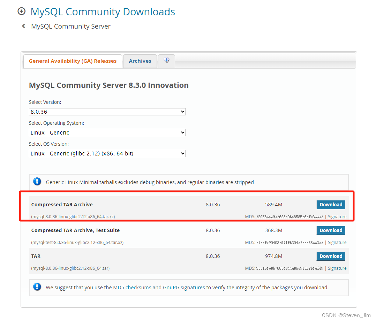Click filename mysql-8.0.36-linux-glibc2.12-x86_64.tar

click(x=70, y=268)
